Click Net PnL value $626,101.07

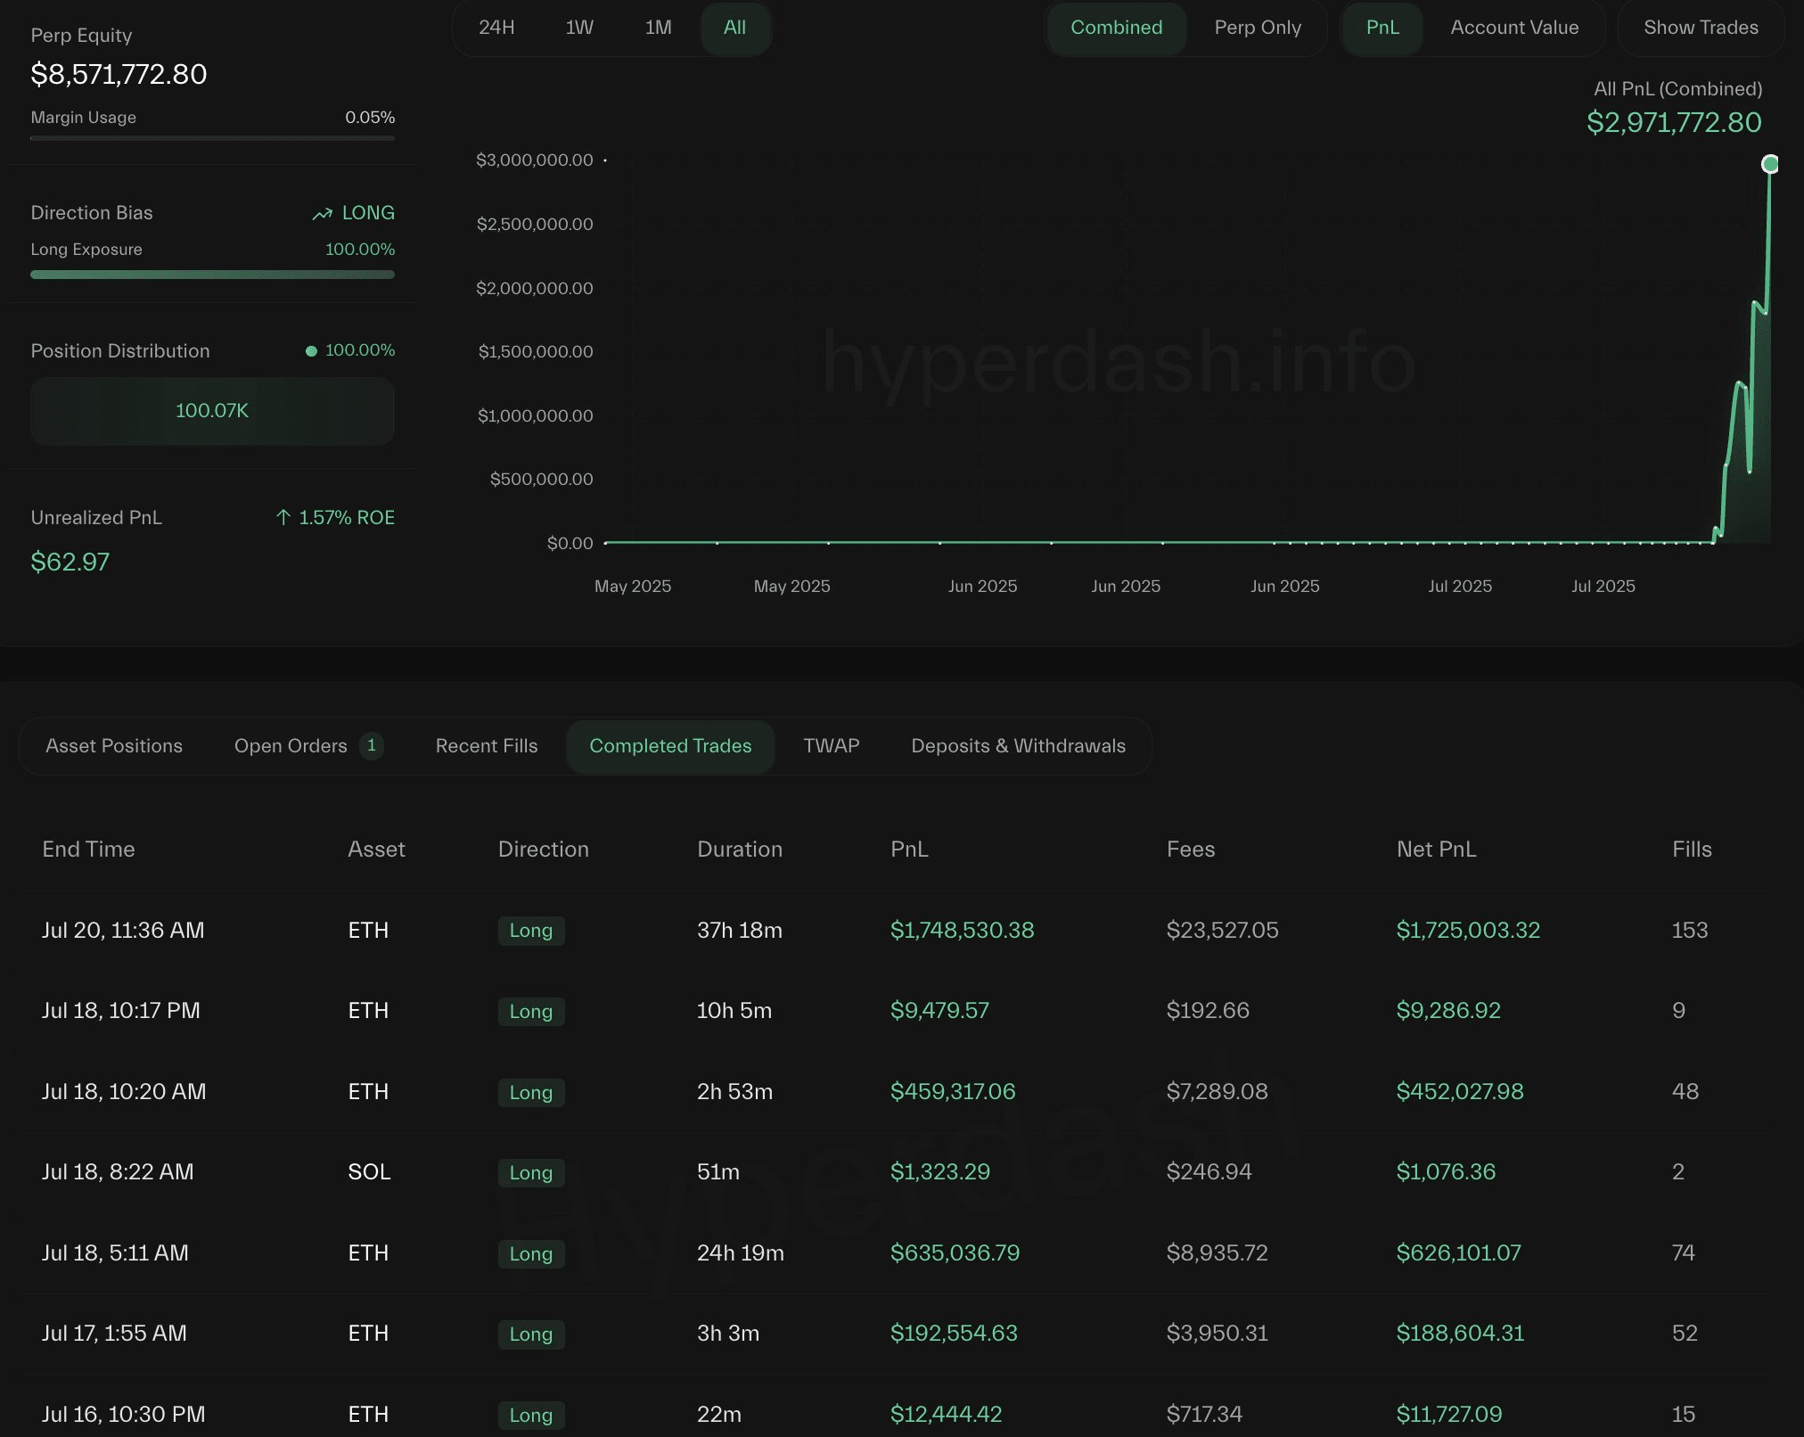tap(1458, 1253)
